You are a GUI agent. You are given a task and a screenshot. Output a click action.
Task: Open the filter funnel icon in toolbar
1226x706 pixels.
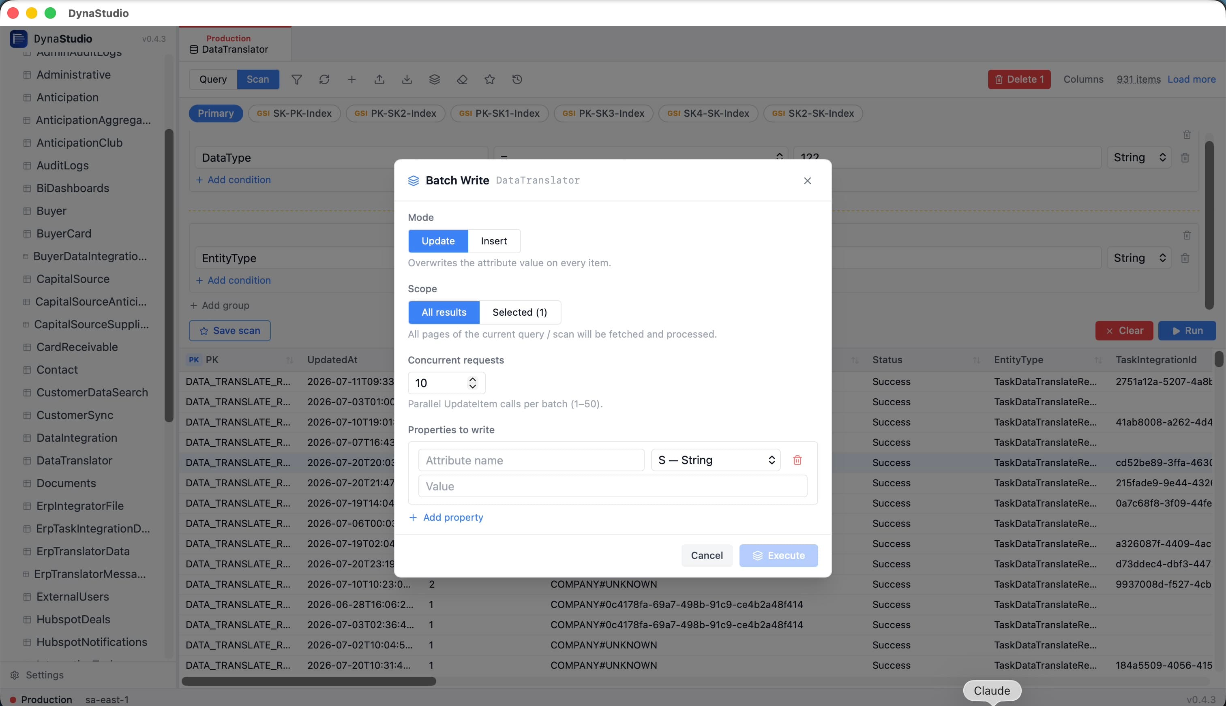tap(296, 79)
